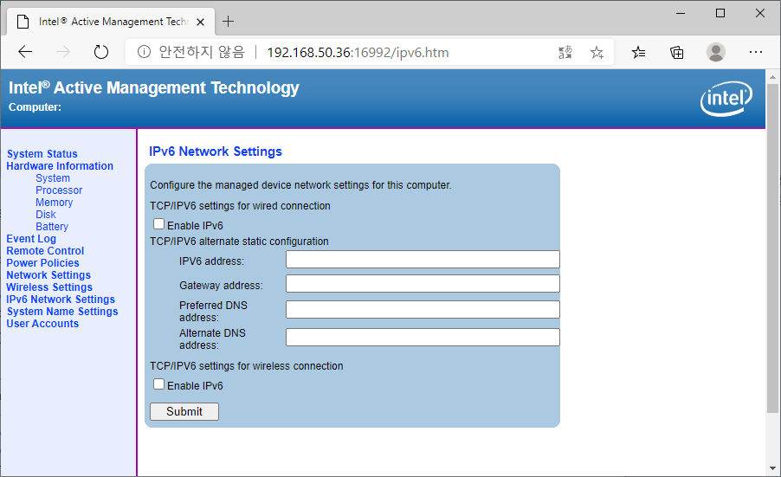
Task: Click the page scrollbar up arrow
Action: tap(772, 77)
